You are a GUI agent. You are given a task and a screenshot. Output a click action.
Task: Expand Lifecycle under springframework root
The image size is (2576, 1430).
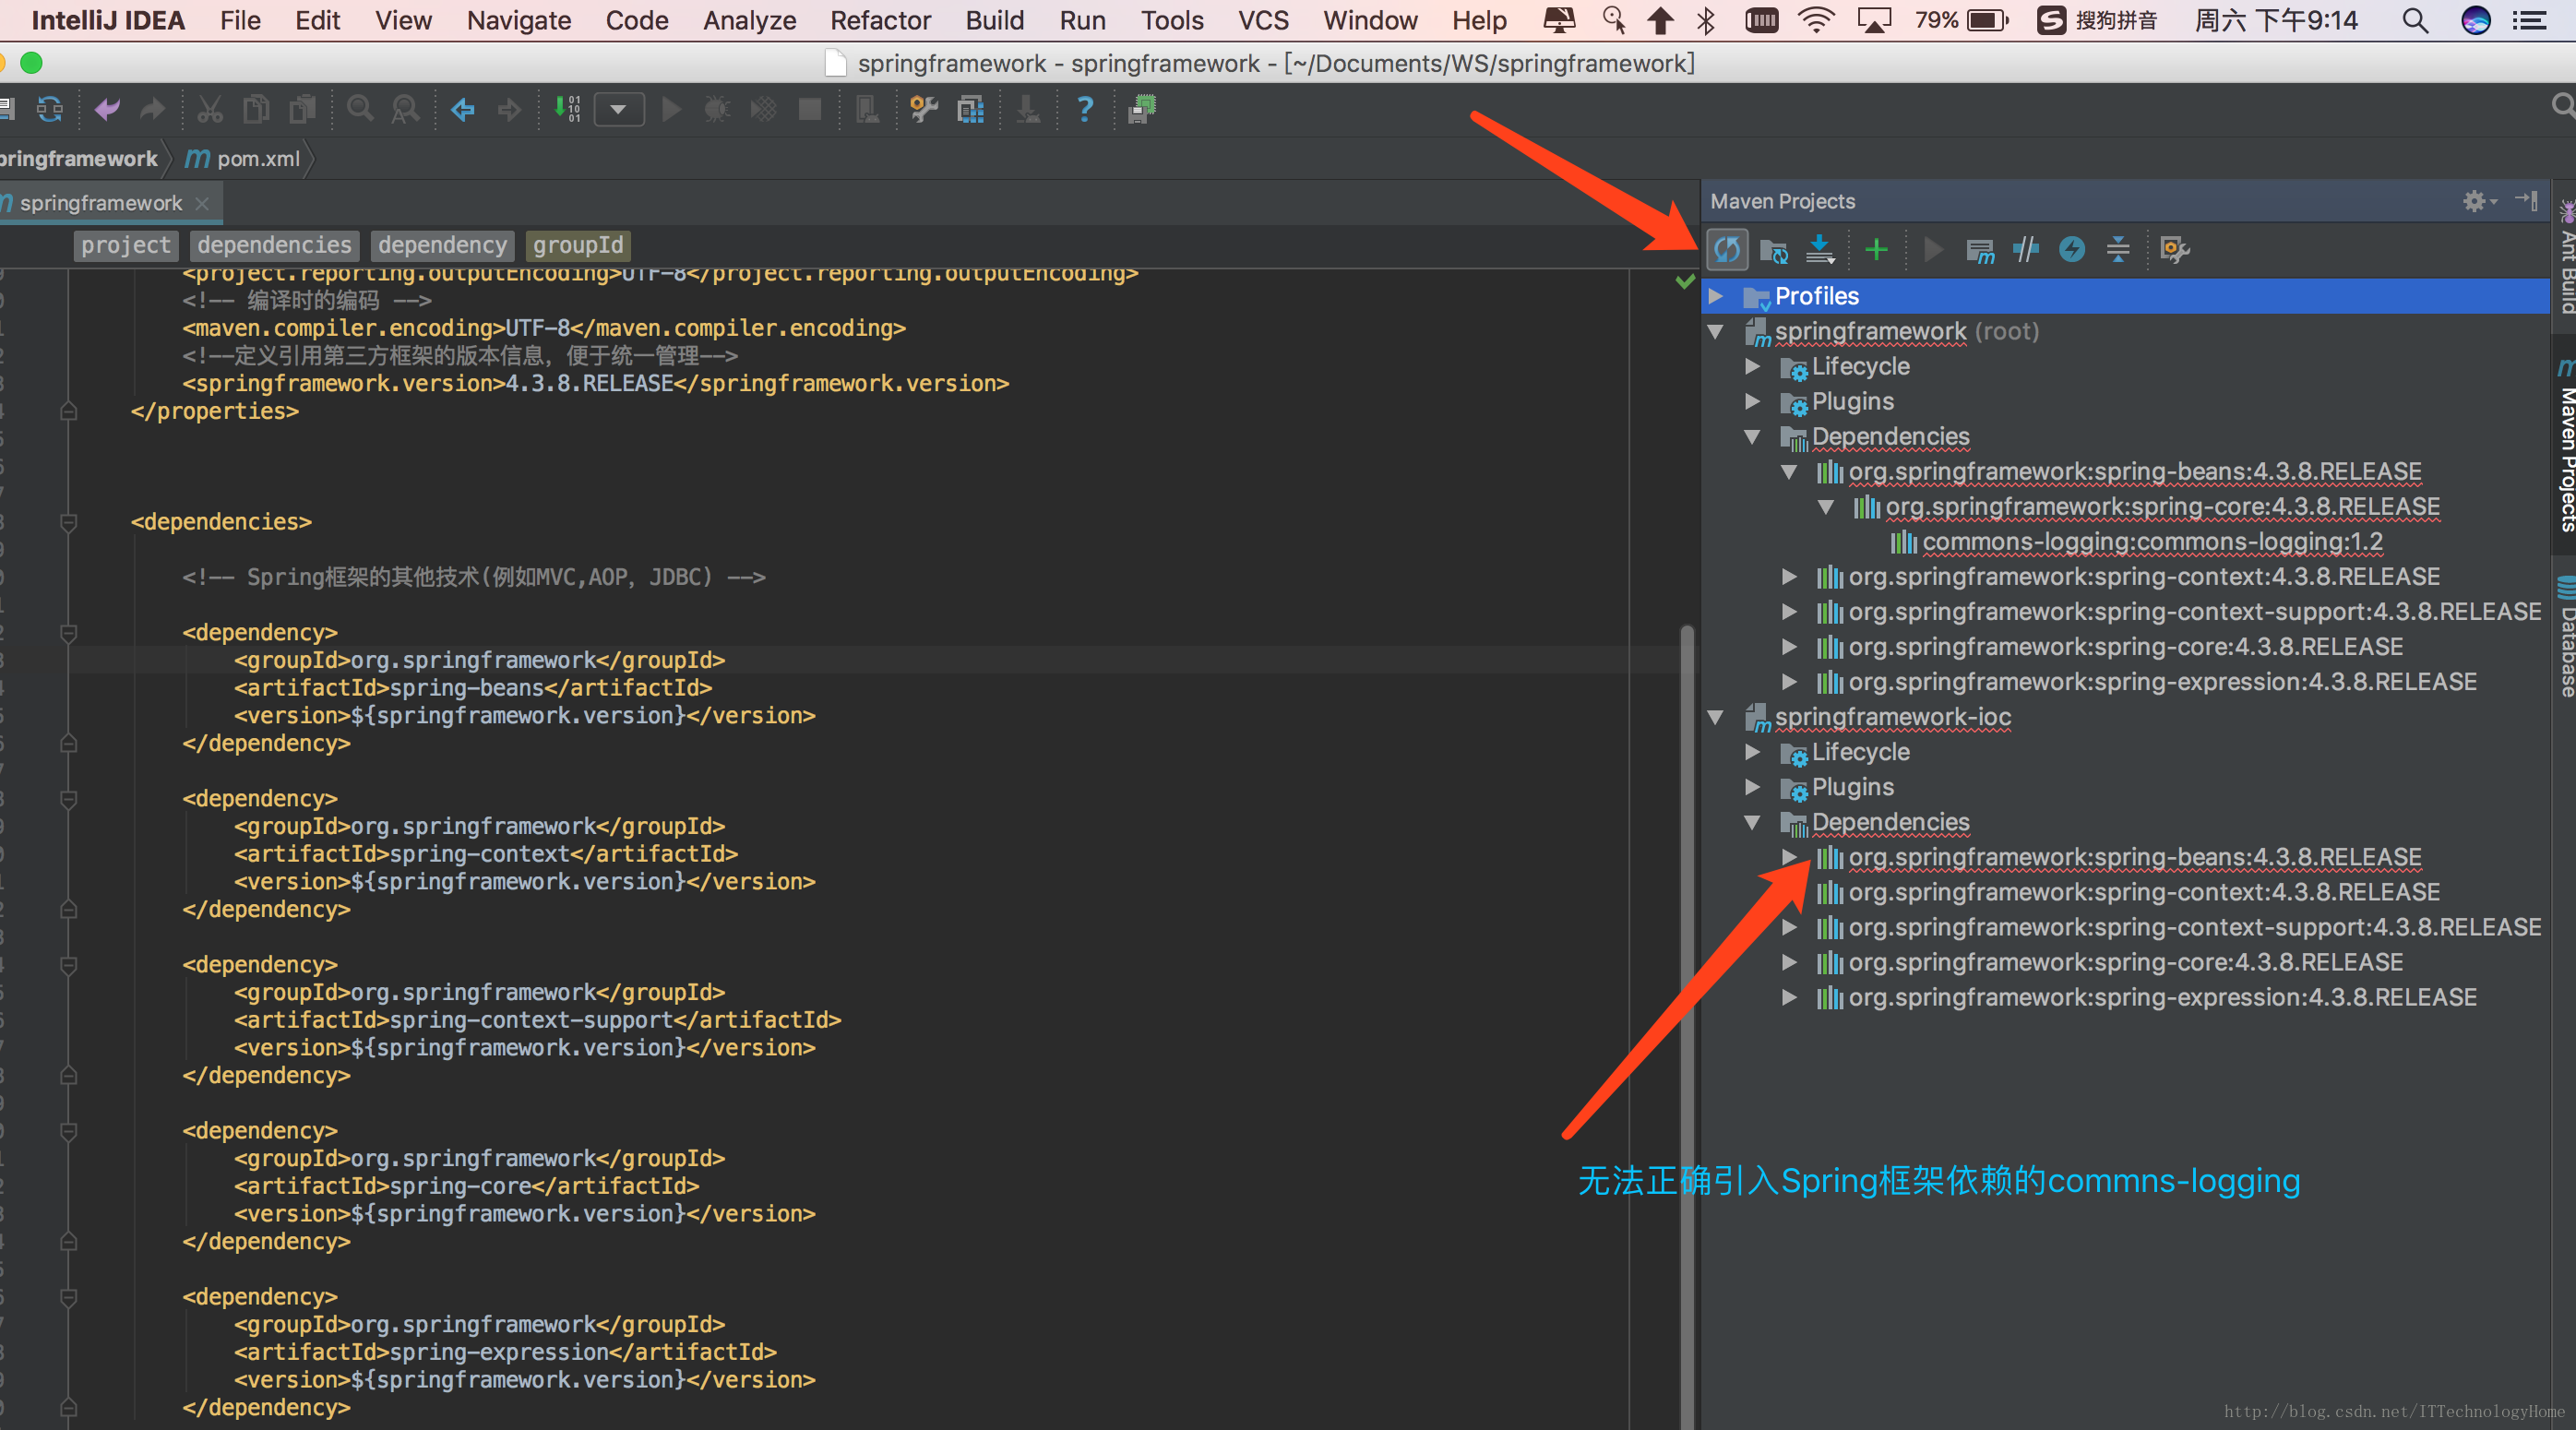pos(1752,366)
